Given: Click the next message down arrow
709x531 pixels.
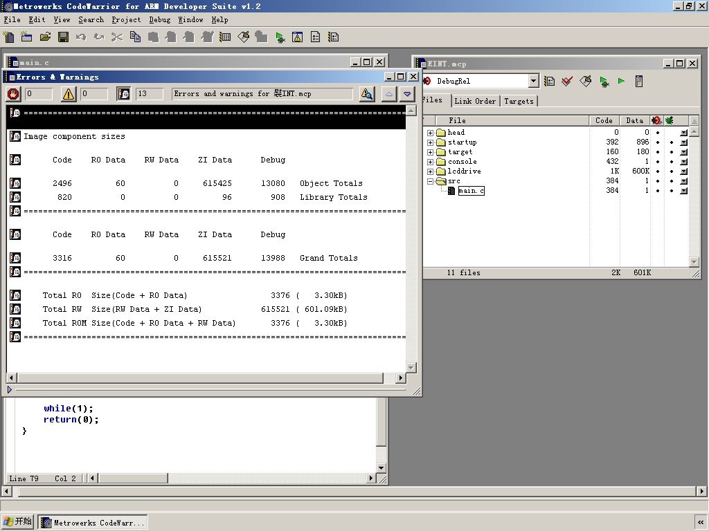Looking at the screenshot, I should [407, 94].
